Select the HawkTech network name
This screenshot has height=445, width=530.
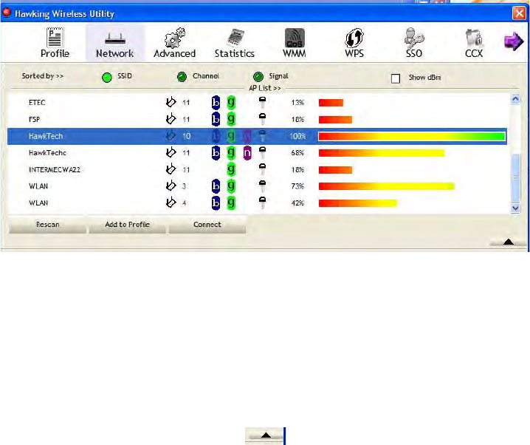(46, 136)
